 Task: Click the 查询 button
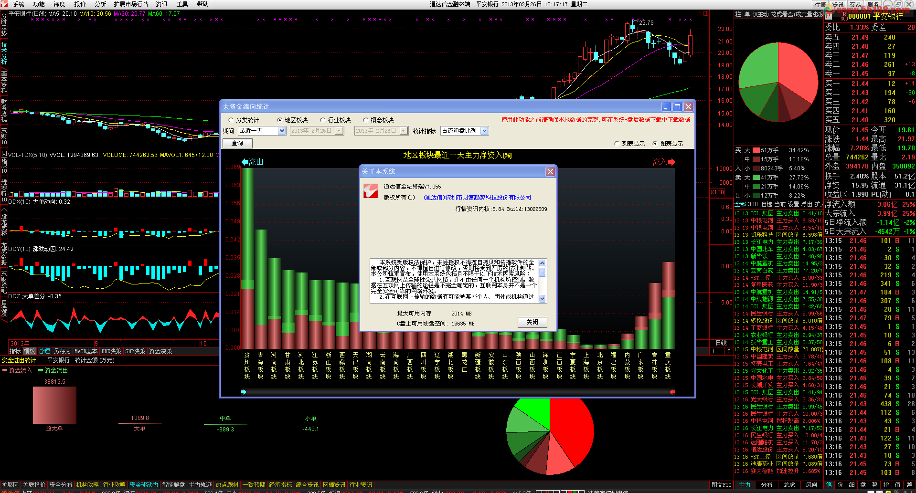point(237,143)
